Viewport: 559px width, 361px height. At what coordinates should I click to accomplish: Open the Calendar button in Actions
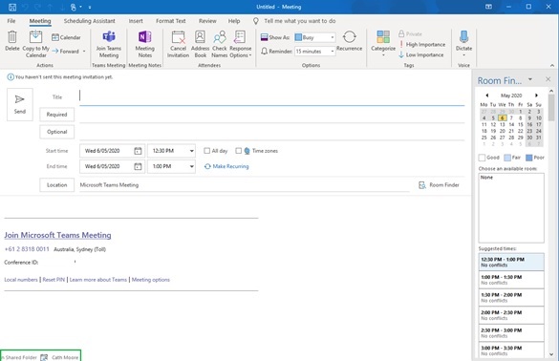66,37
